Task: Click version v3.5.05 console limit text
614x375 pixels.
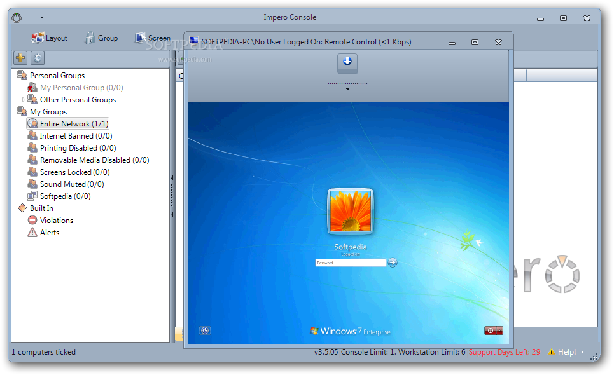Action: [389, 352]
